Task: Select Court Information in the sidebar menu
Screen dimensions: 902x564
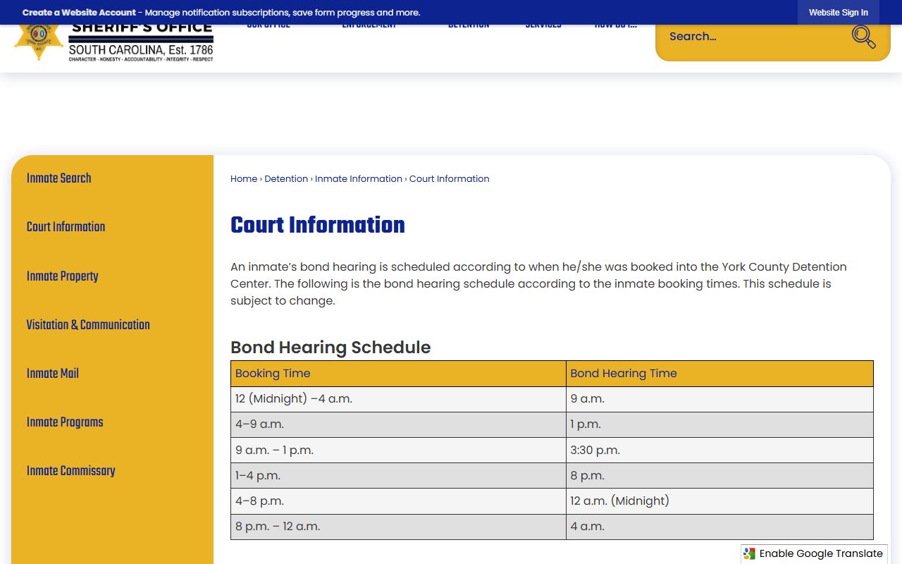Action: (x=66, y=227)
